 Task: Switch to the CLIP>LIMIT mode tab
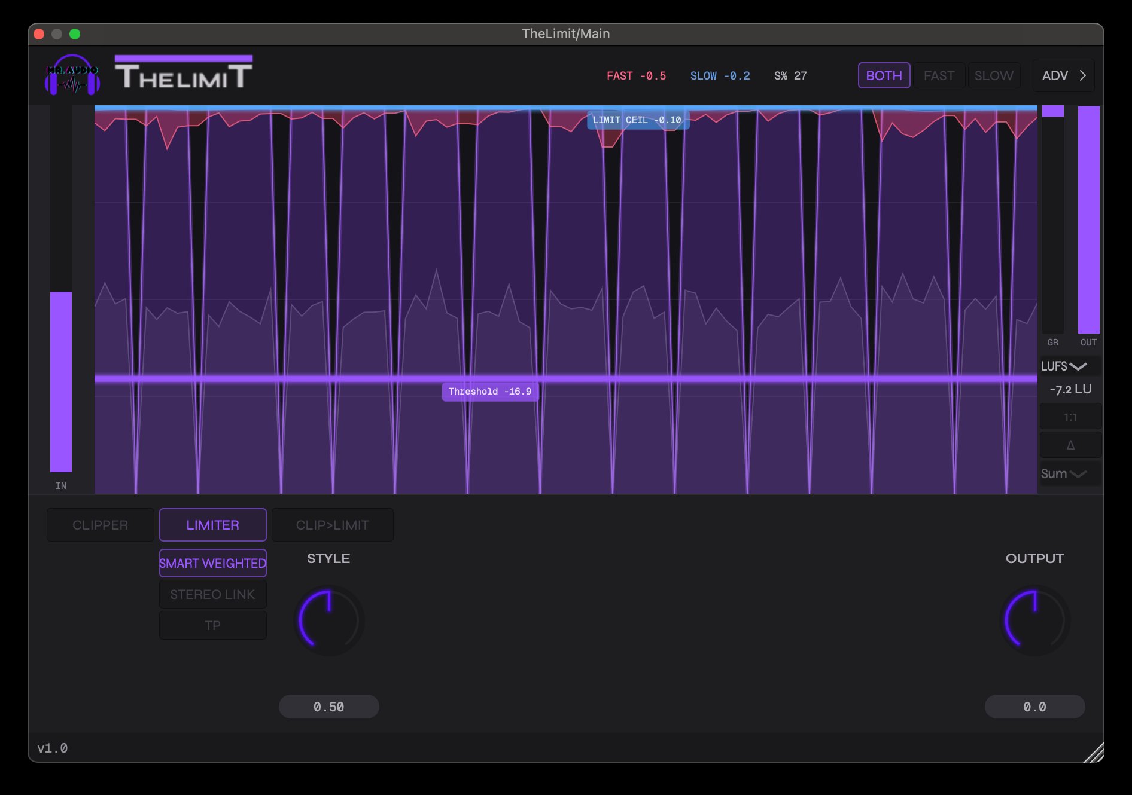pyautogui.click(x=332, y=525)
